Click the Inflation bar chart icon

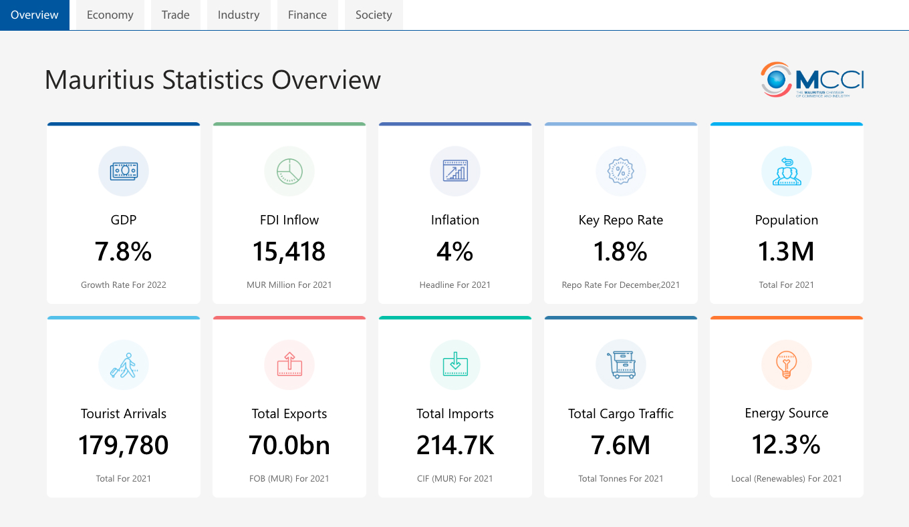point(455,172)
